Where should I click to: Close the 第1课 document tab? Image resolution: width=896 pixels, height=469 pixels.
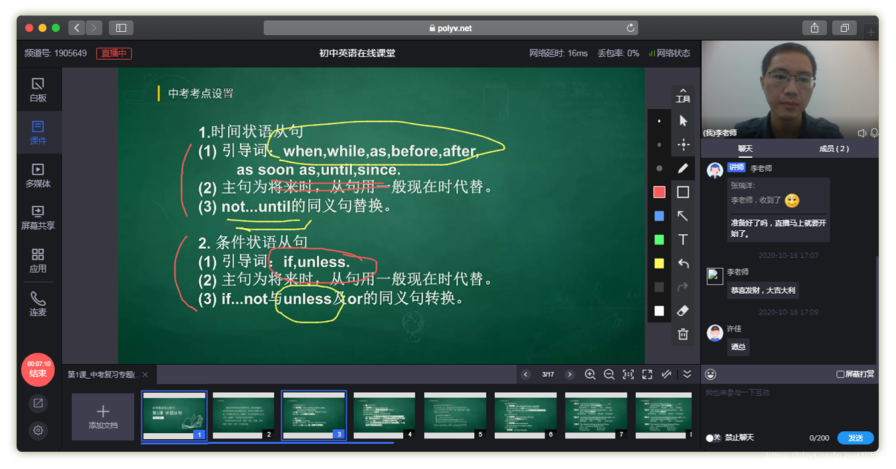pyautogui.click(x=145, y=375)
